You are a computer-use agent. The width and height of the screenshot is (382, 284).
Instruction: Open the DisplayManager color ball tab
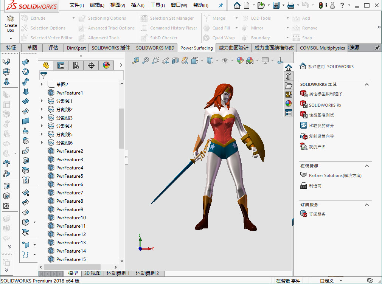click(x=106, y=65)
